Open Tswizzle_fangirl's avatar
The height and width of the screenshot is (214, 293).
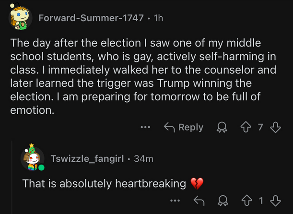point(33,158)
